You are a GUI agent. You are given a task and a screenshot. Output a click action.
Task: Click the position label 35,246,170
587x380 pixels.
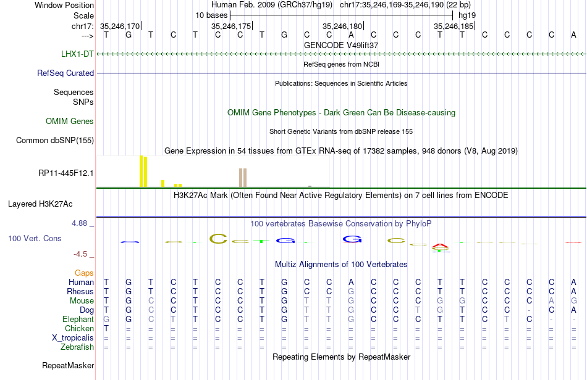tap(120, 26)
